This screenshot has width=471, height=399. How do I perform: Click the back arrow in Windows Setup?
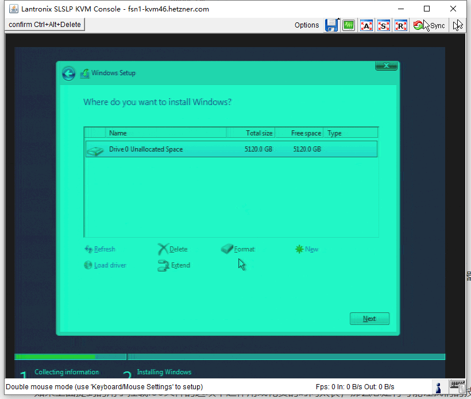click(x=68, y=73)
